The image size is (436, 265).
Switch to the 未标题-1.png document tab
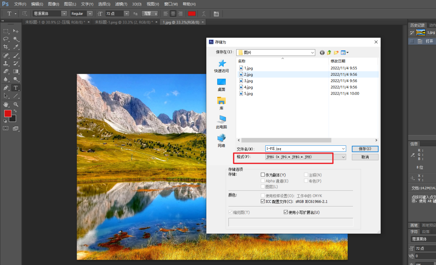tap(124, 22)
